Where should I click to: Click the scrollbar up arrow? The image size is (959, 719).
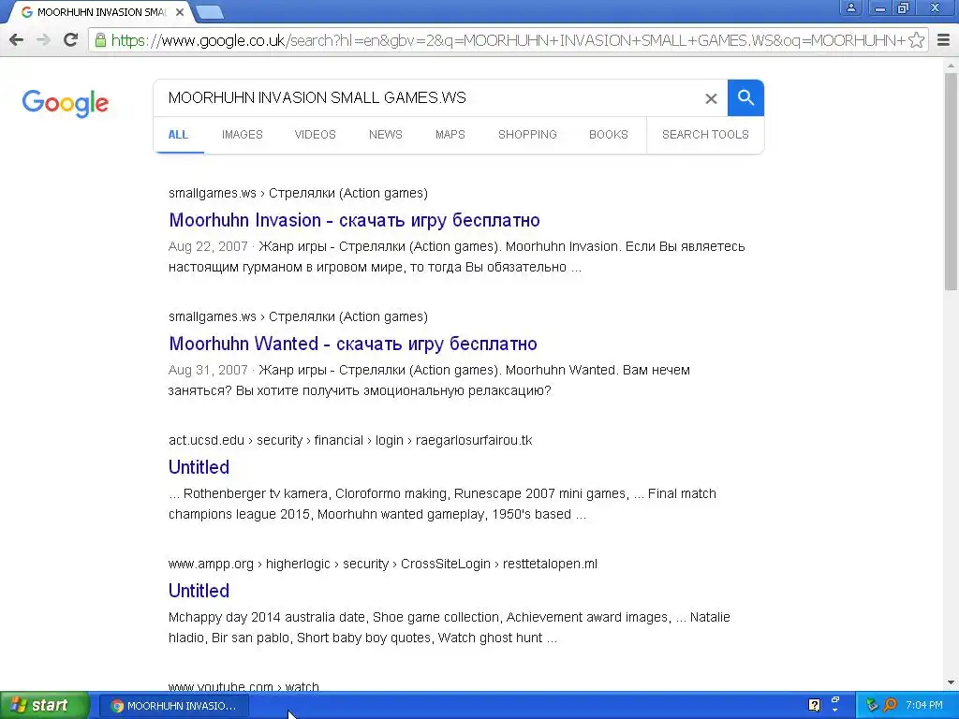pos(952,65)
